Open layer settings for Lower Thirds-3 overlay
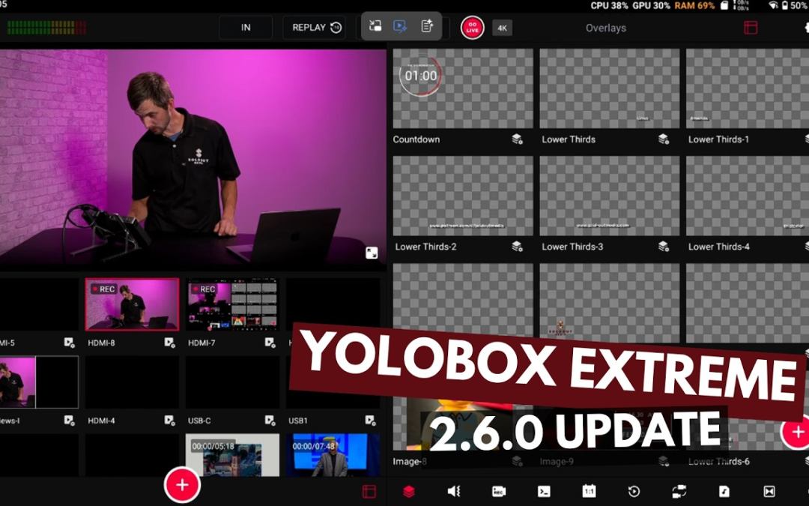The image size is (809, 506). pyautogui.click(x=664, y=247)
